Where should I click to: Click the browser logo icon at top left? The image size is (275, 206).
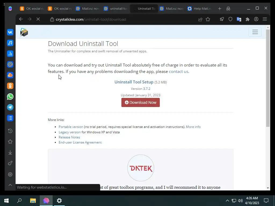[x=10, y=9]
